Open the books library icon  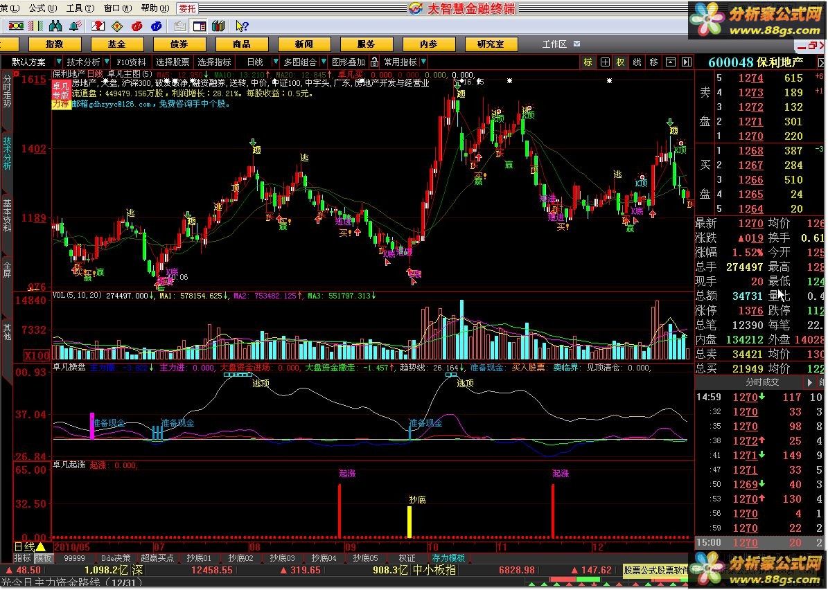(218, 26)
